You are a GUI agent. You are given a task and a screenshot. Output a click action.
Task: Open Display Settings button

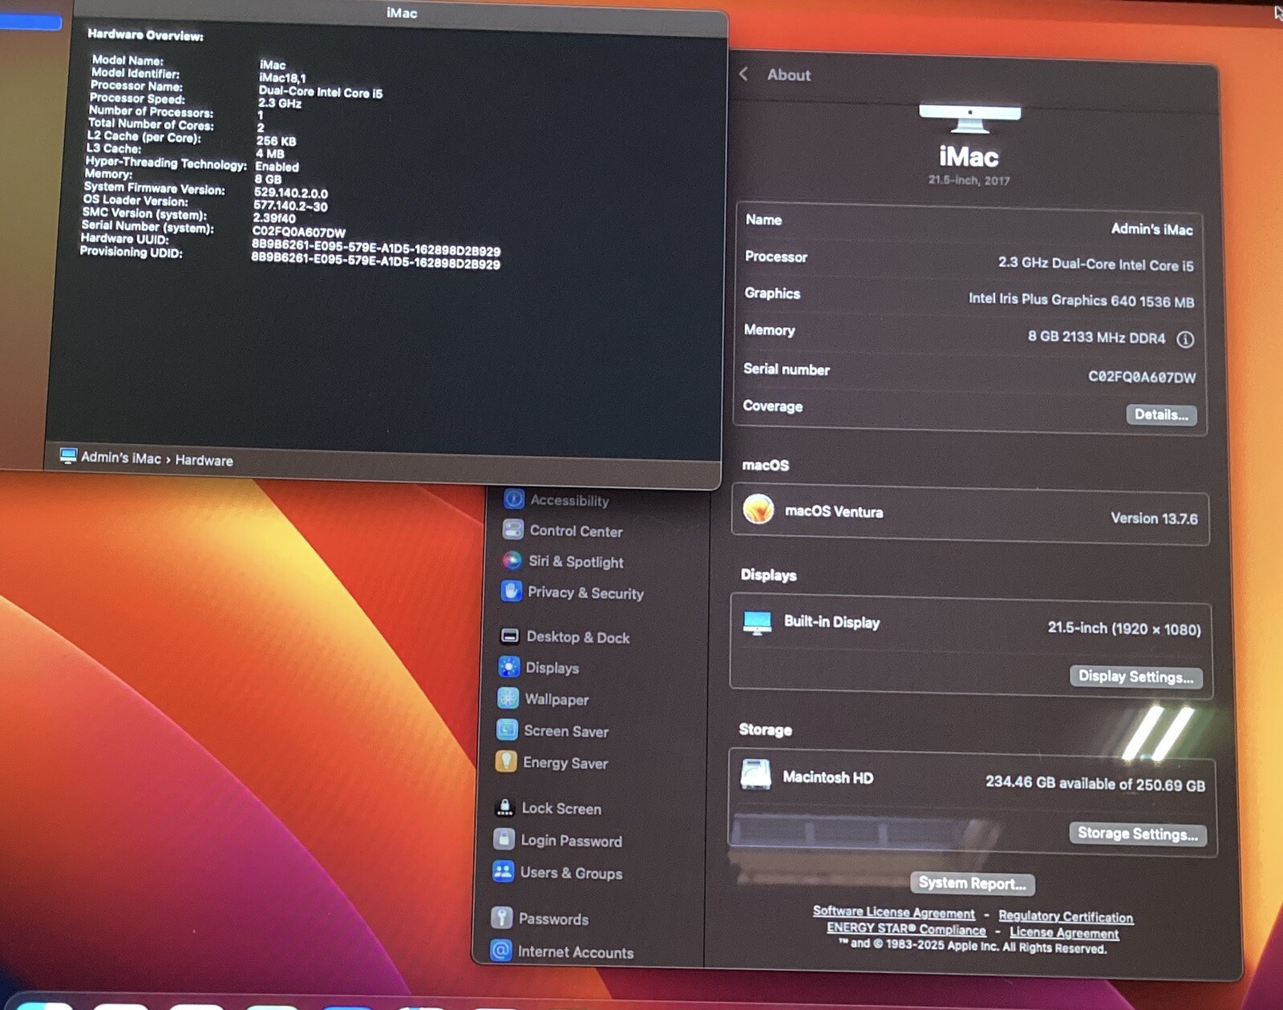point(1135,677)
